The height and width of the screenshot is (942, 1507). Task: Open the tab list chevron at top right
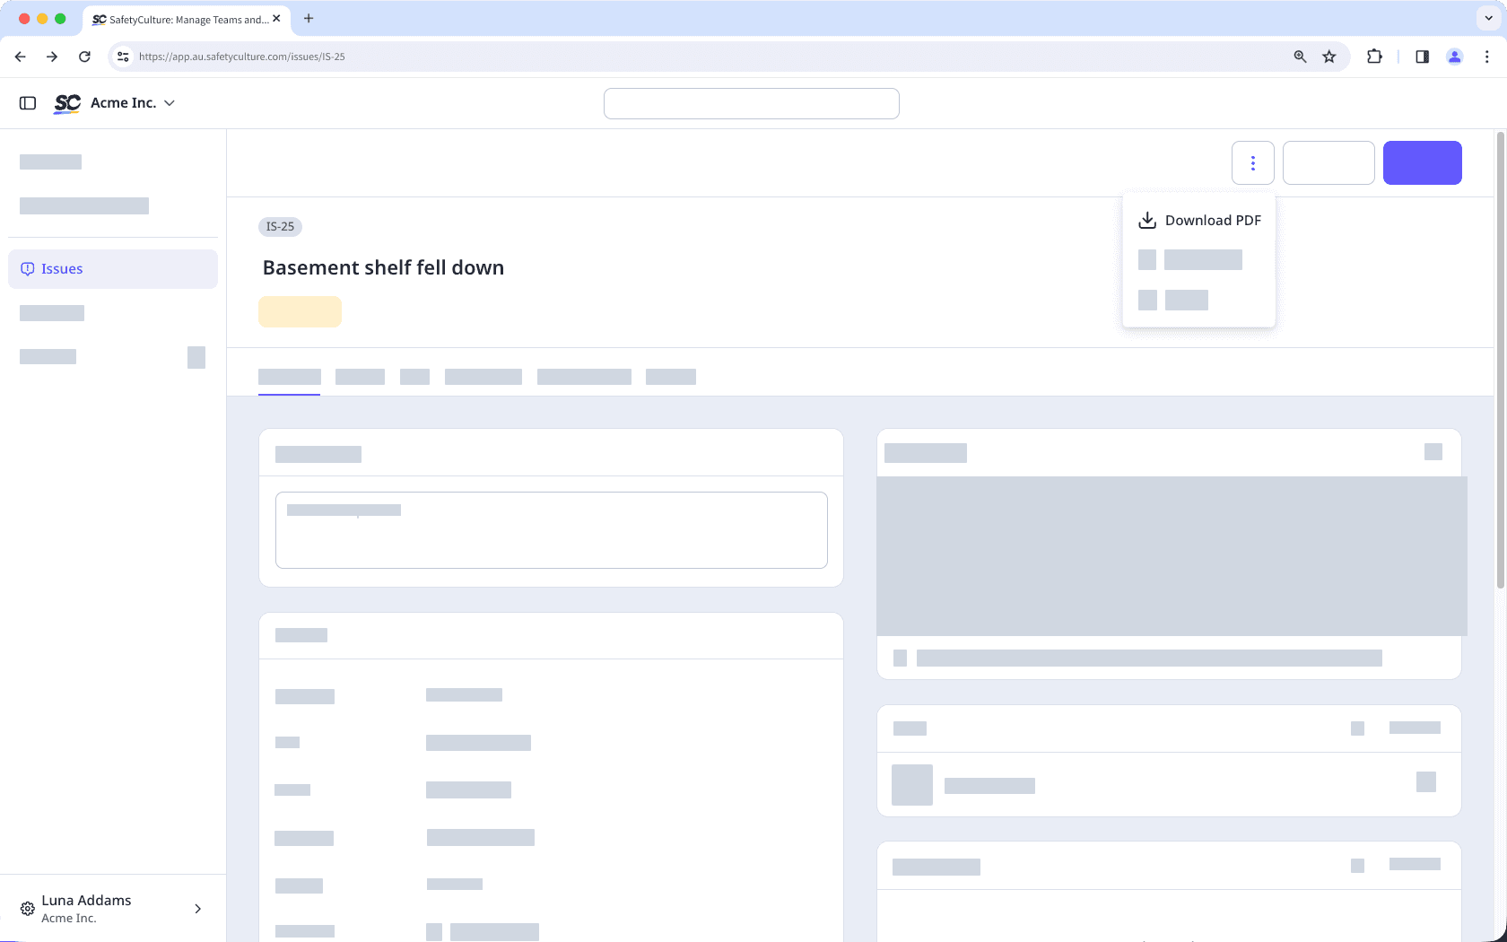(x=1486, y=18)
